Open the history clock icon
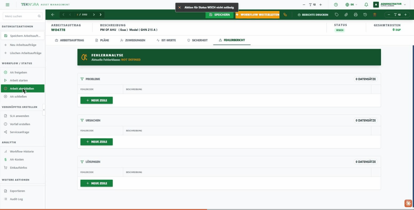The image size is (414, 210). (x=365, y=15)
